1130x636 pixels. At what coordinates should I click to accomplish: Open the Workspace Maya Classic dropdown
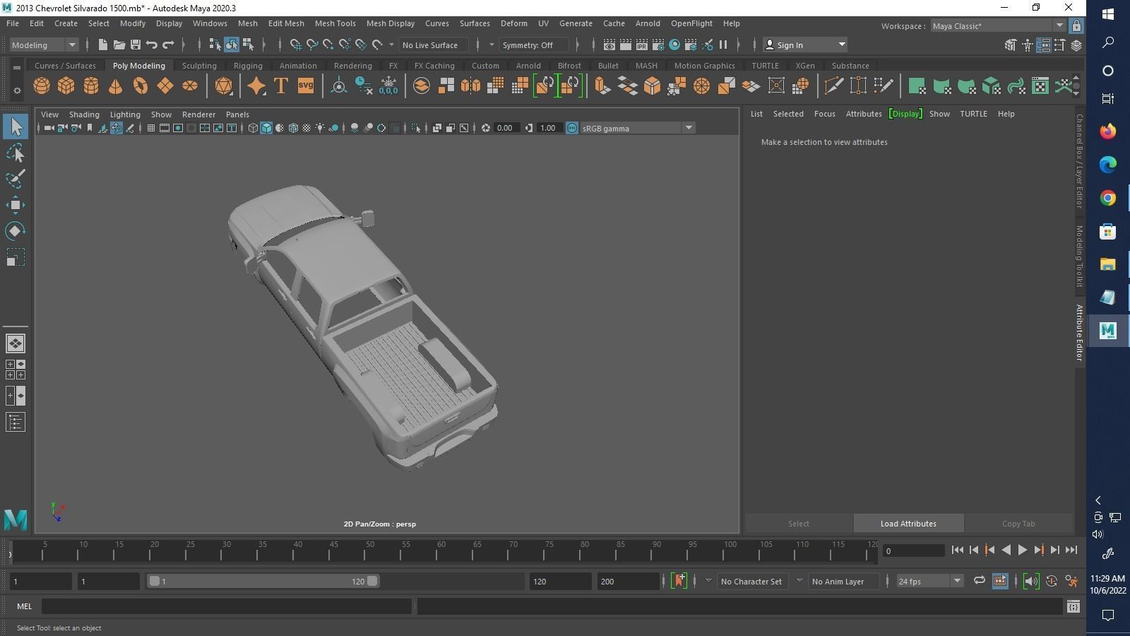[x=997, y=25]
